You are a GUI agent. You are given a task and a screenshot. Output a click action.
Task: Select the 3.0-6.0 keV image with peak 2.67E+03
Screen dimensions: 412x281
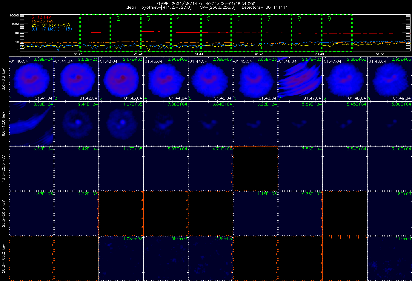point(121,79)
